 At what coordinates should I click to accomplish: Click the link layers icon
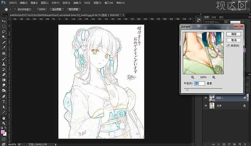click(x=213, y=144)
